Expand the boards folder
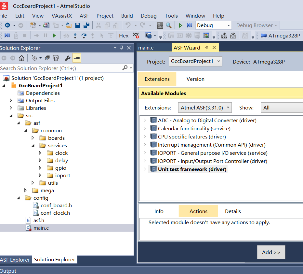Screen dimensions: 303x274 pyautogui.click(x=33, y=138)
